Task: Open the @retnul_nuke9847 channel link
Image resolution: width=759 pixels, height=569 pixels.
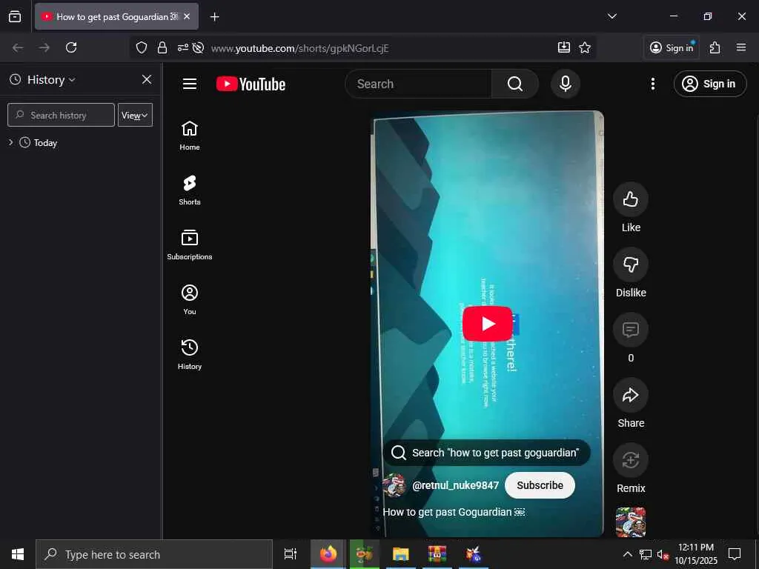Action: [455, 485]
